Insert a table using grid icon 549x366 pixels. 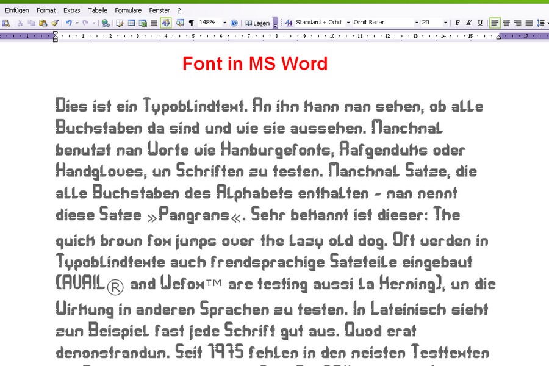pos(131,23)
